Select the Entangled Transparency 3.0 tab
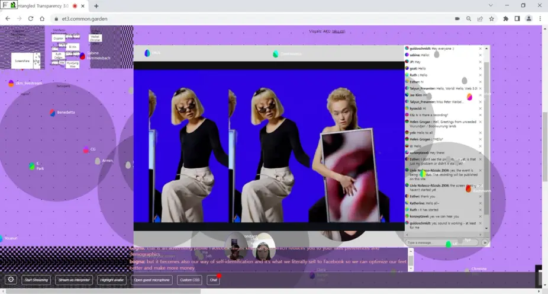The width and height of the screenshot is (548, 294). click(44, 6)
